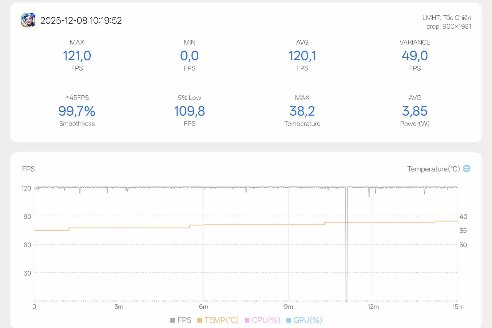Select the session timestamp 2025-12-08 10:19:52
The height and width of the screenshot is (328, 492).
click(x=81, y=21)
